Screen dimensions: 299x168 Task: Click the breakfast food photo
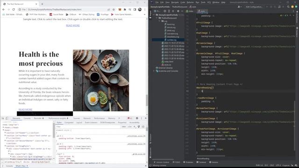click(x=101, y=80)
